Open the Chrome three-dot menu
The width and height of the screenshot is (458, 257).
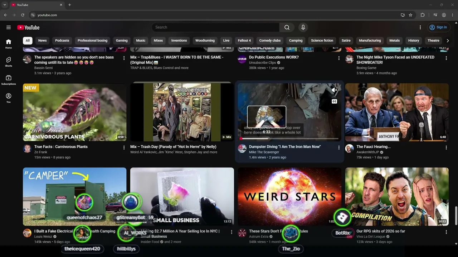click(x=453, y=15)
